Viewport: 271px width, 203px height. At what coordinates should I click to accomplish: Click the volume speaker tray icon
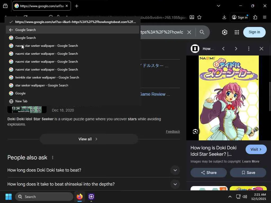click(x=245, y=197)
